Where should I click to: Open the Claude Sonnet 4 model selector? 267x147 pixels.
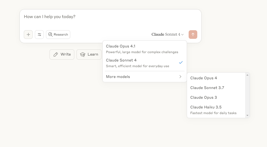[168, 35]
